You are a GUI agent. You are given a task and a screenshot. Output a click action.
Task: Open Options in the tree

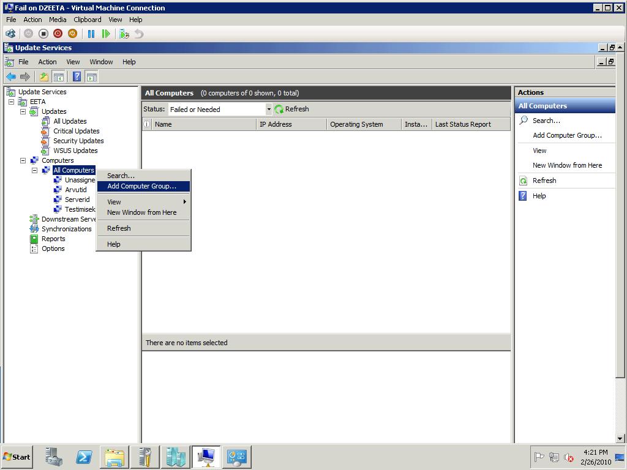tap(53, 248)
